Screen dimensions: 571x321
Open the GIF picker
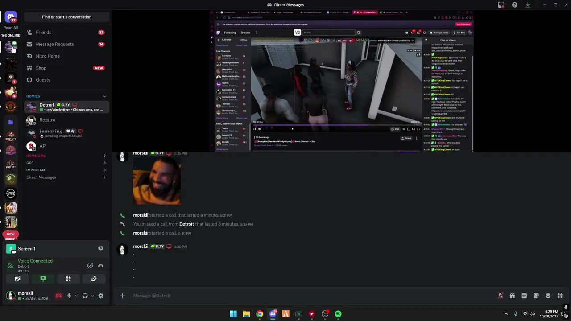point(524,296)
